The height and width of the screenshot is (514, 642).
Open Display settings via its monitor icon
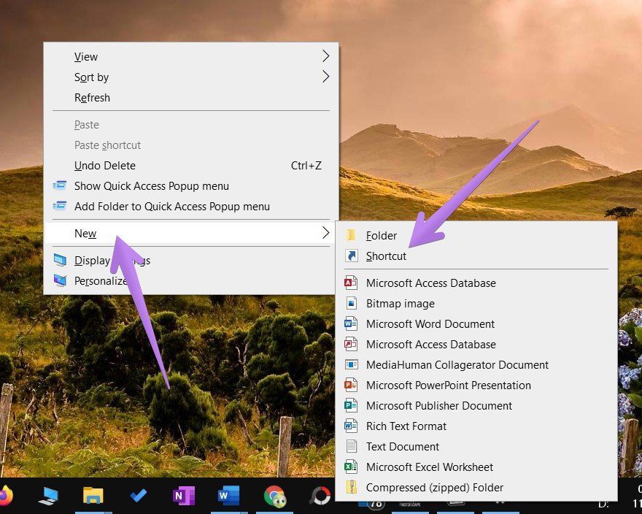(x=60, y=260)
